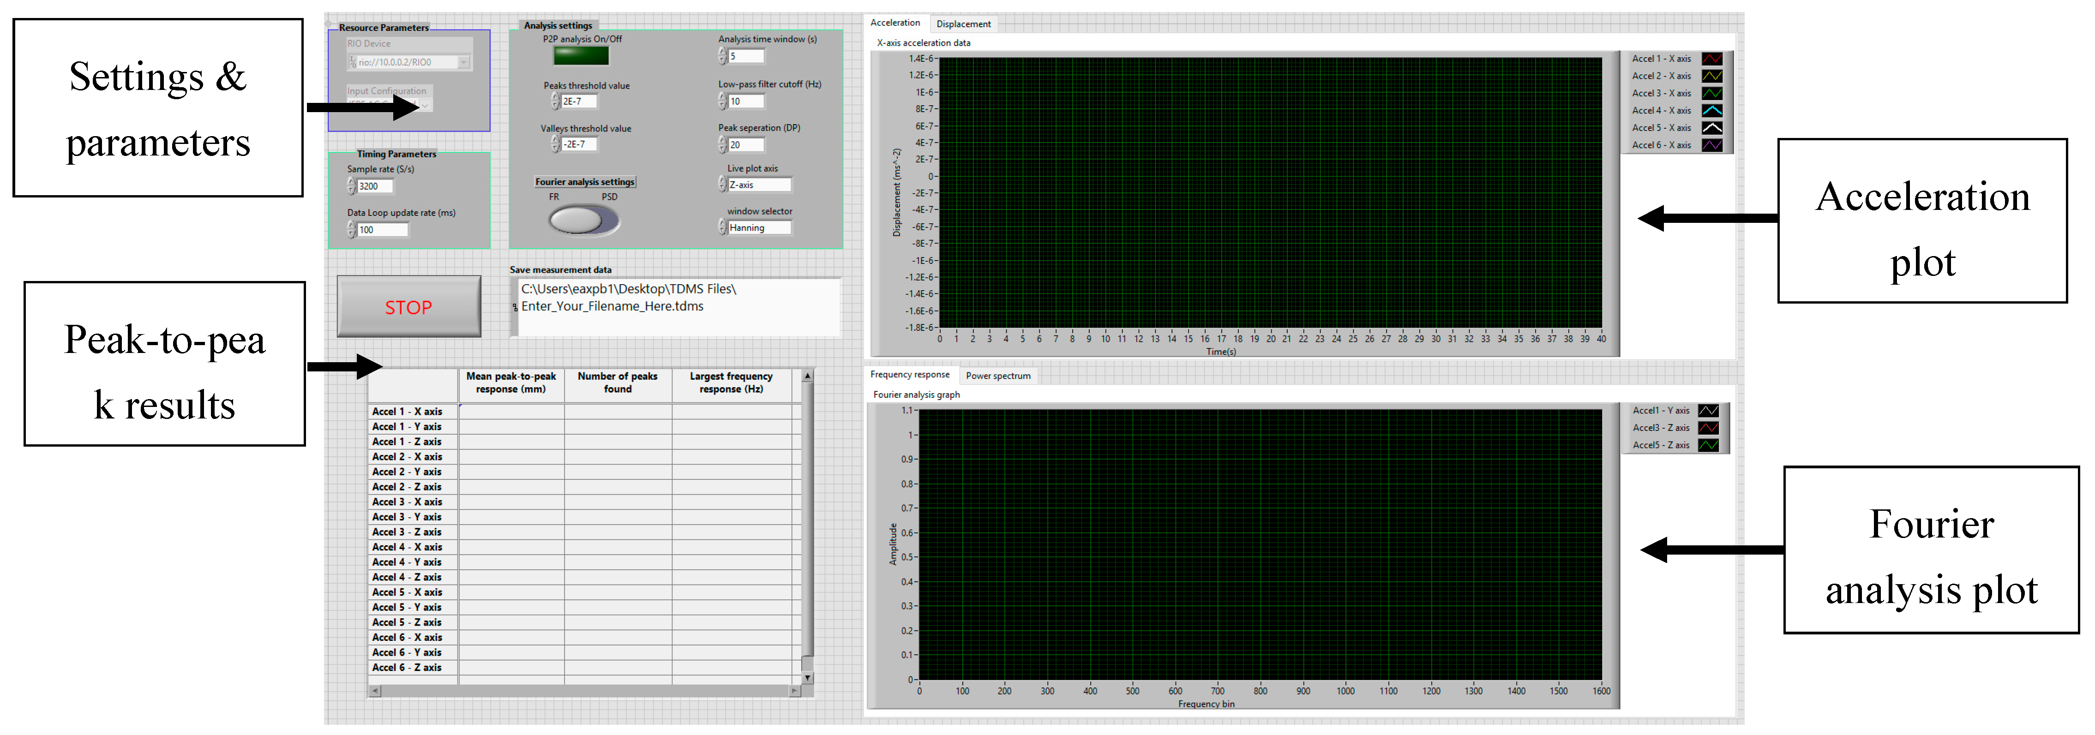Click the Accel1 - Y axis Fourier legend icon
The image size is (2095, 735).
tap(1708, 411)
